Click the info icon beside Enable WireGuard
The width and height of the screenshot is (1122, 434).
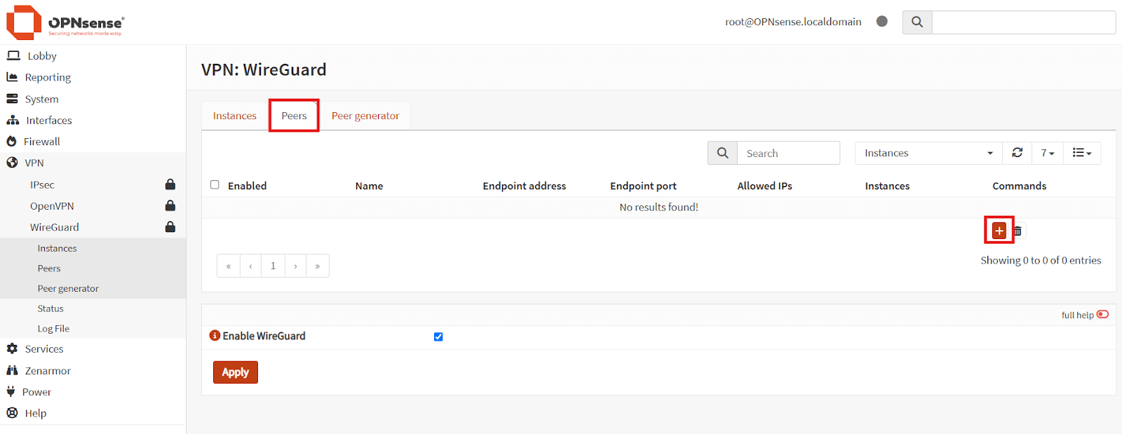click(x=215, y=336)
